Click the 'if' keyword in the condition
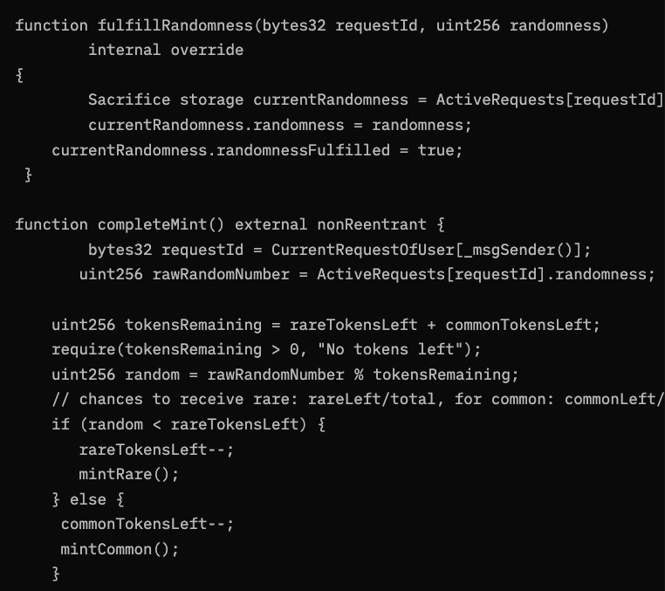The width and height of the screenshot is (665, 591). tap(60, 425)
